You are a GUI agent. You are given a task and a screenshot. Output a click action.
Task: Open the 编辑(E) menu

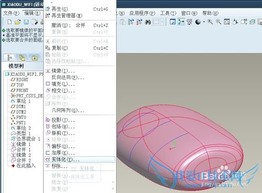[x=32, y=13]
